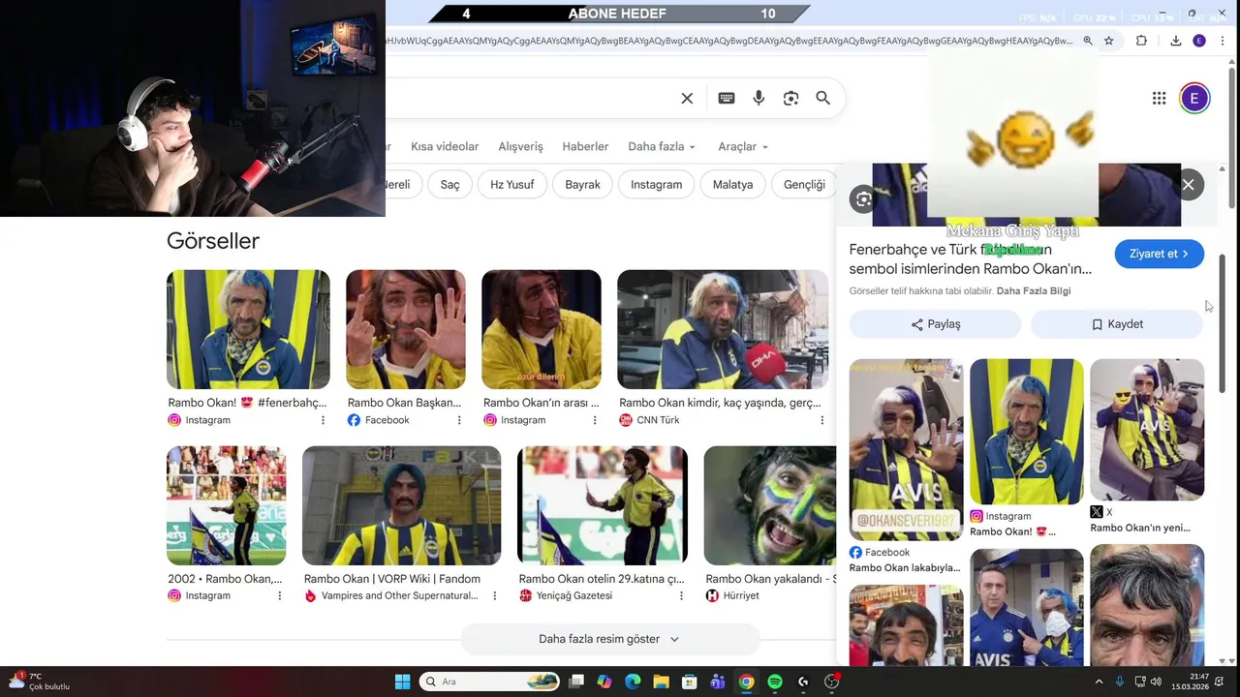This screenshot has width=1240, height=697.
Task: Open Google Lens image search
Action: coord(790,98)
